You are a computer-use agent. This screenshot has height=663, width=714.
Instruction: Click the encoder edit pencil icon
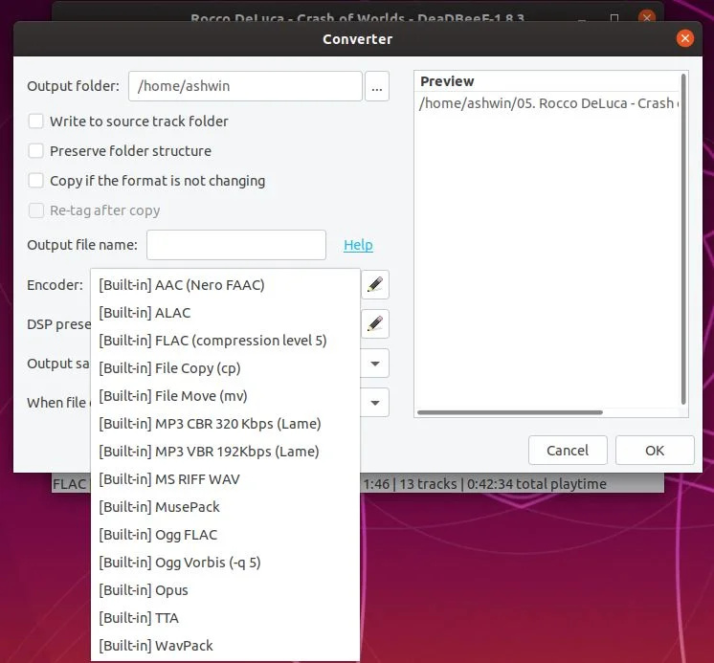tap(376, 285)
